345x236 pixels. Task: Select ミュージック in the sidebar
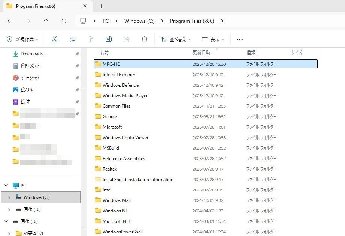pos(30,78)
